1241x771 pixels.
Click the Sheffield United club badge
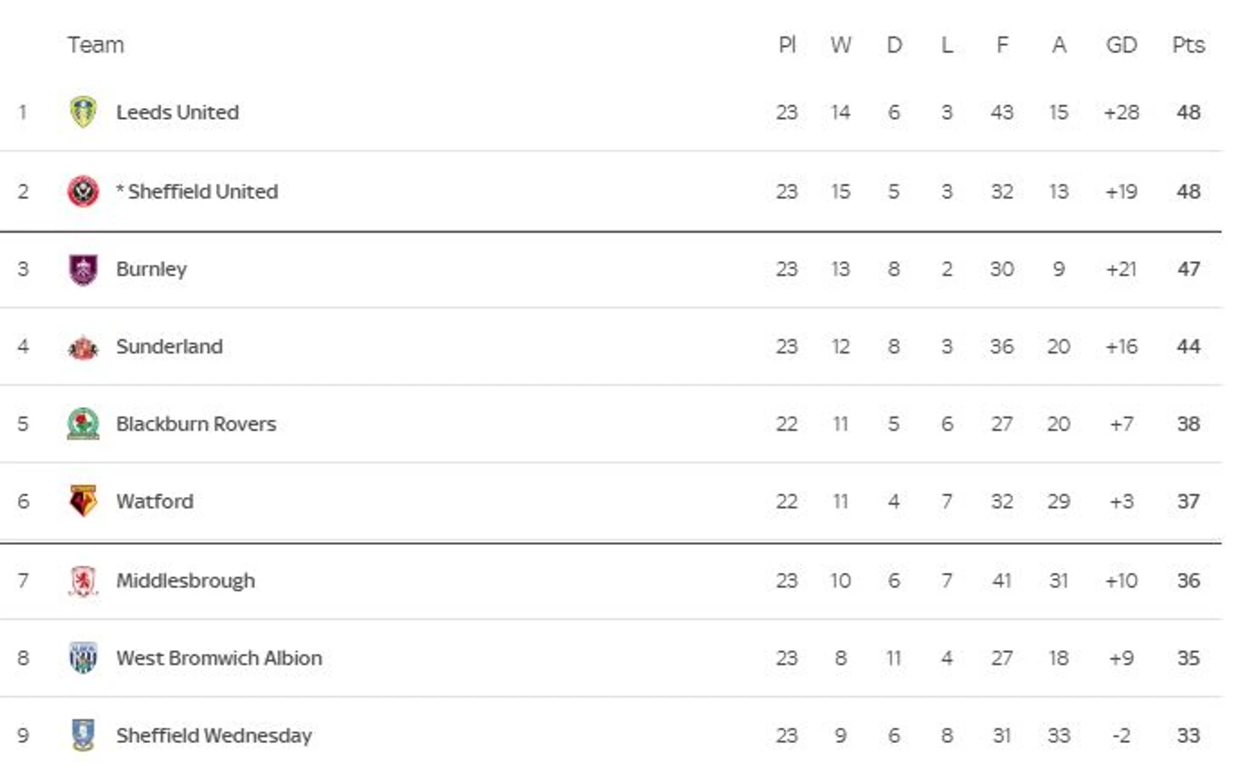[x=82, y=191]
